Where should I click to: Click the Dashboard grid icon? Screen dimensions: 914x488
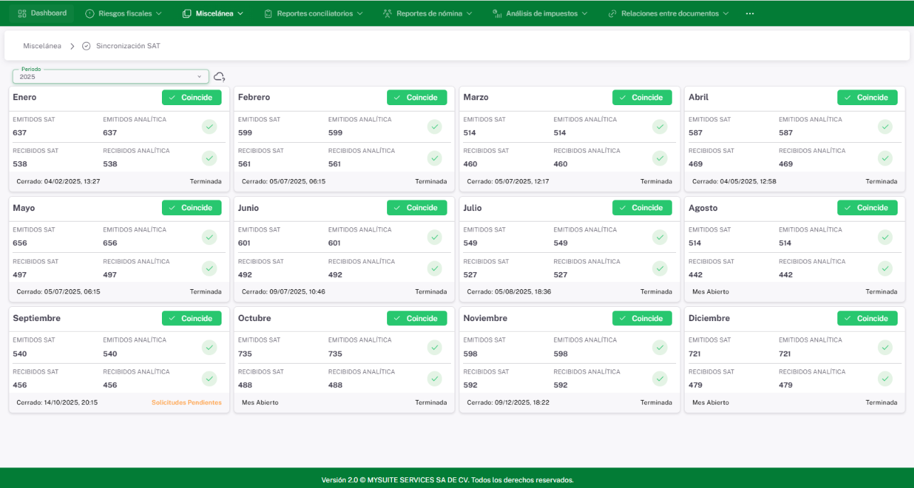(22, 13)
